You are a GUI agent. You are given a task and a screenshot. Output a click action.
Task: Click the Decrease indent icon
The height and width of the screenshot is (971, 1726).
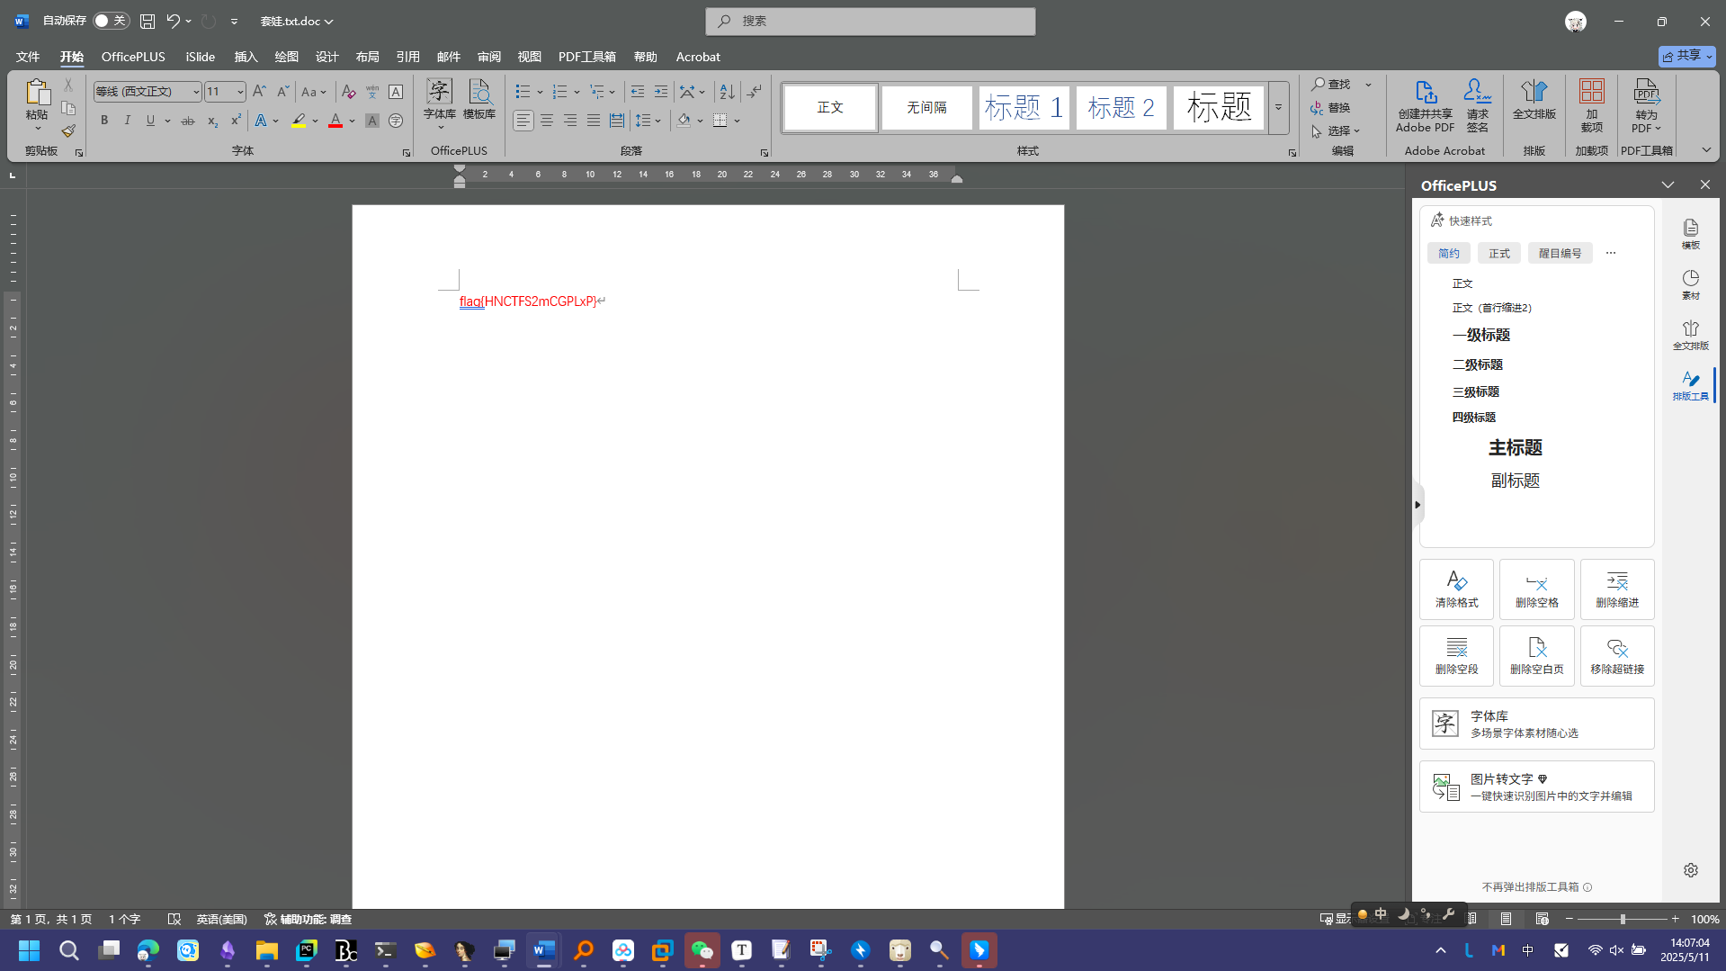638,92
